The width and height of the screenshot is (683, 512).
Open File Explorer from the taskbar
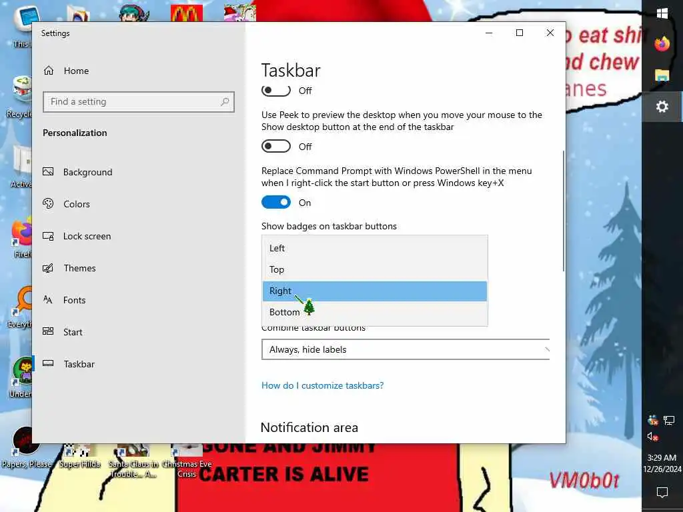point(662,75)
